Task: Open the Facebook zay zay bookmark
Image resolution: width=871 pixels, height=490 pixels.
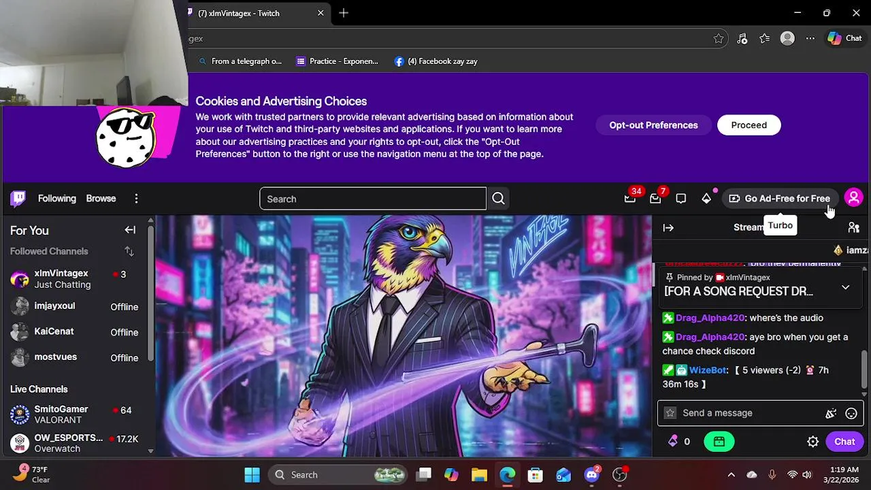Action: pyautogui.click(x=436, y=61)
